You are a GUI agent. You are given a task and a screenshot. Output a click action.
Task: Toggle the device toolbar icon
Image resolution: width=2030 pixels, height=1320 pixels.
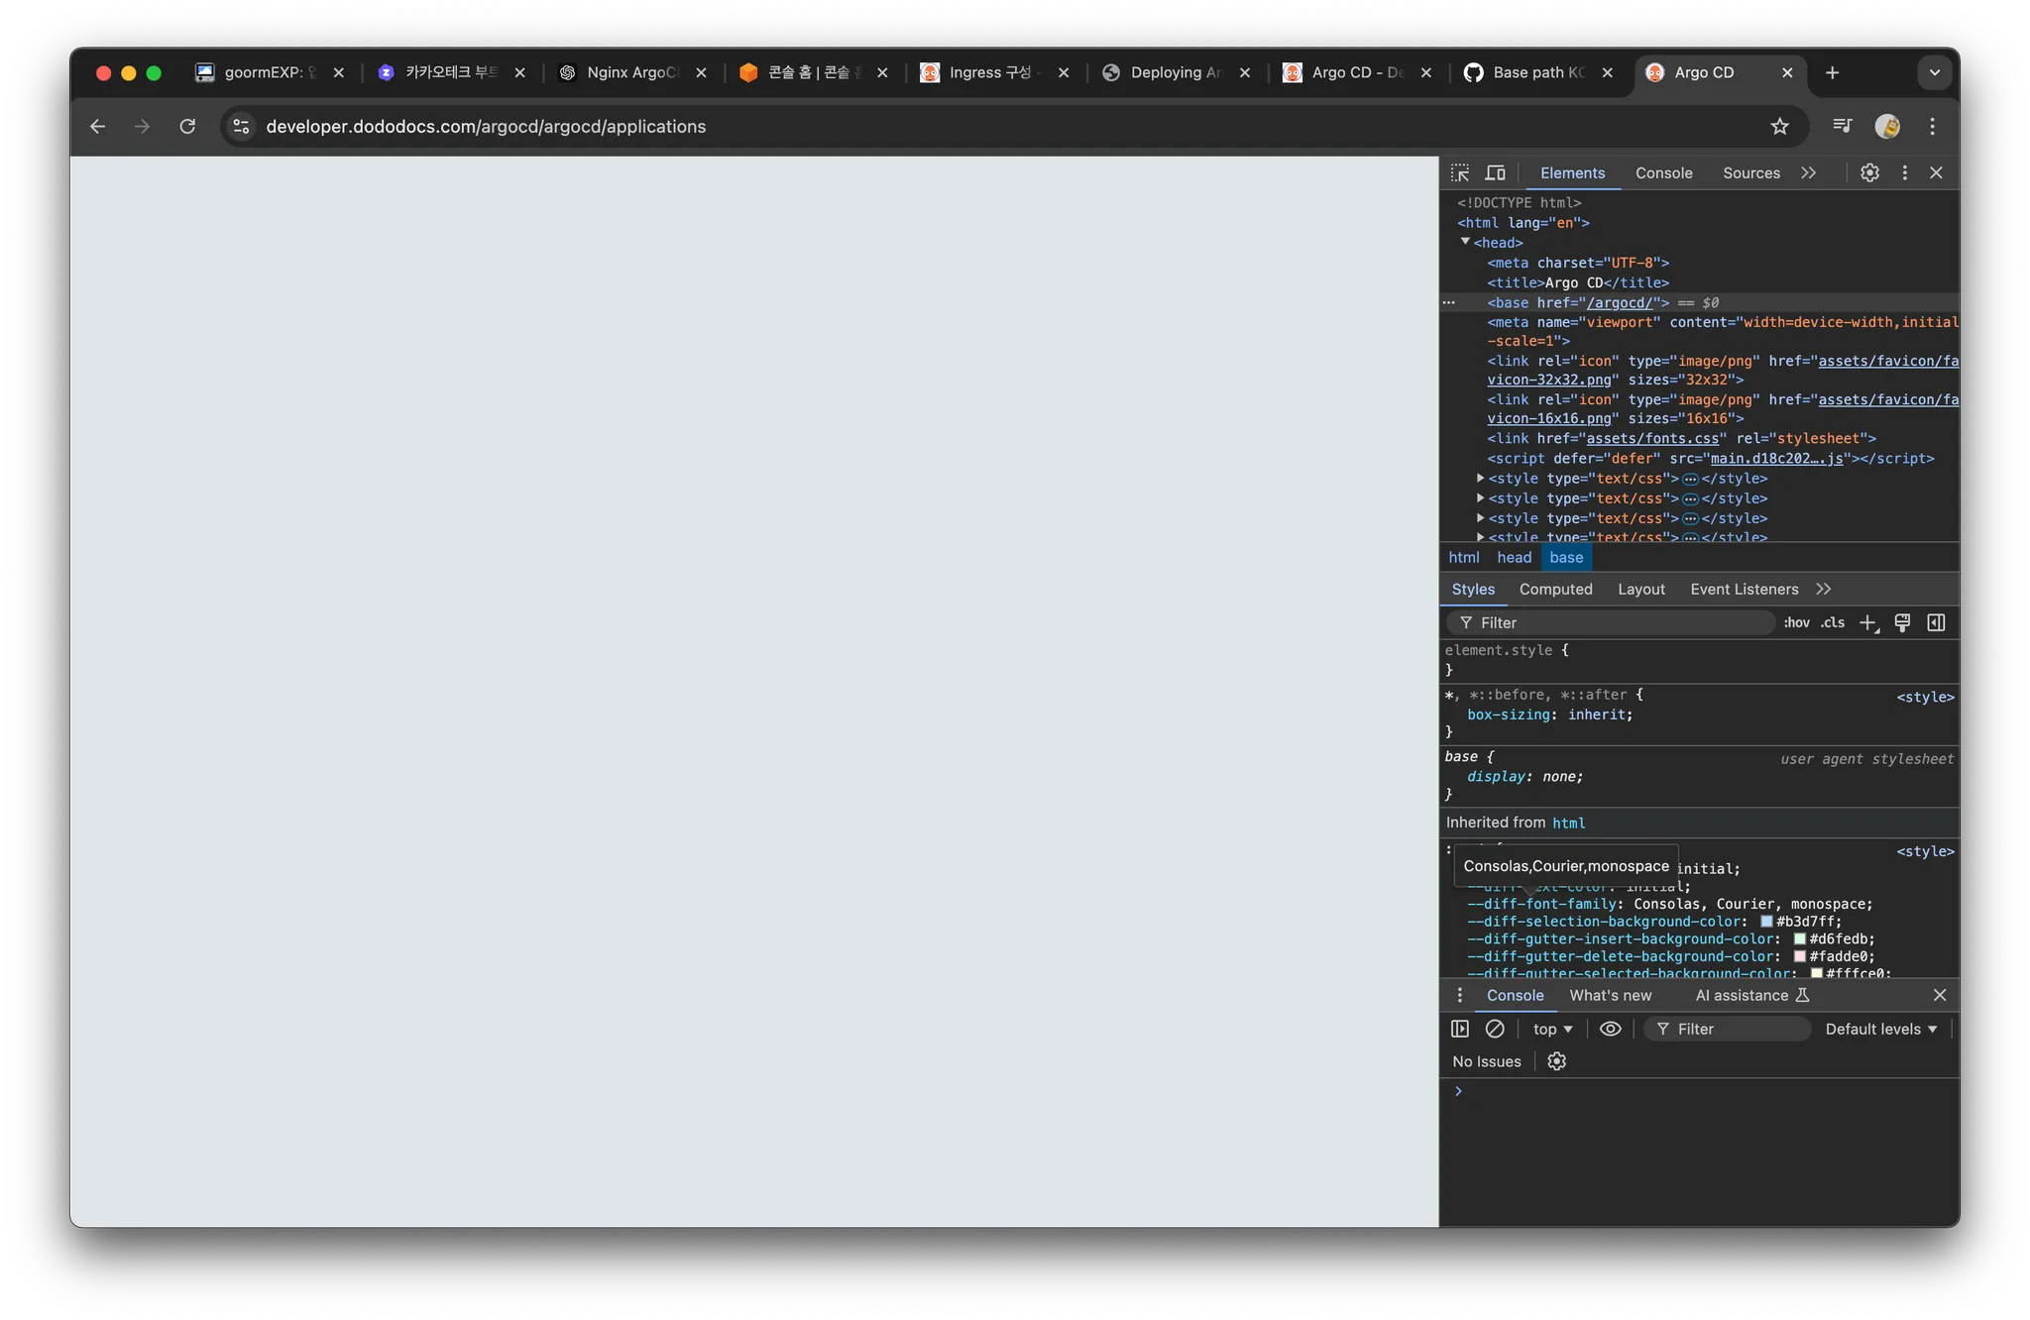click(x=1495, y=172)
